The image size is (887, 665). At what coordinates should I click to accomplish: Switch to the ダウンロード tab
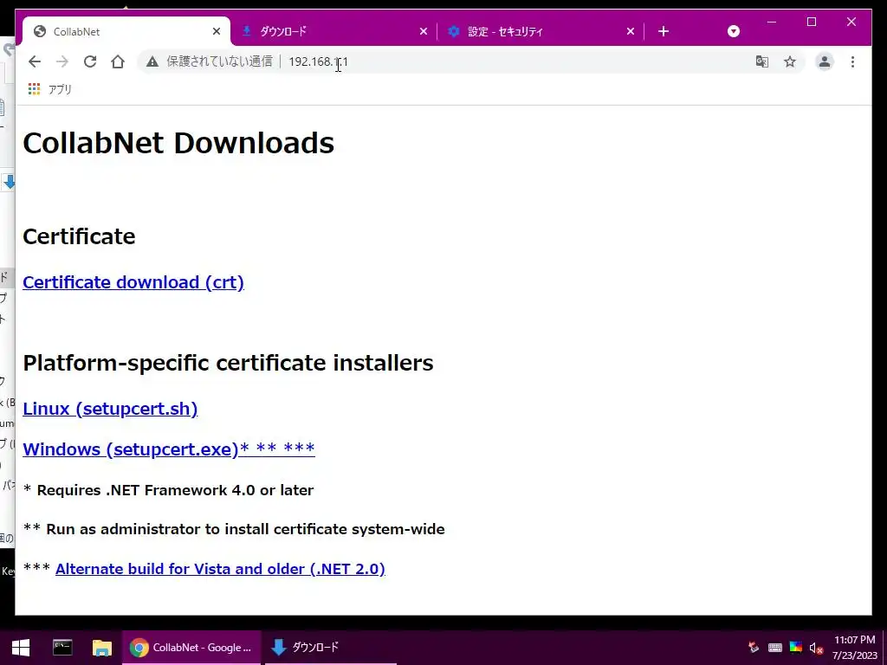tap(333, 32)
